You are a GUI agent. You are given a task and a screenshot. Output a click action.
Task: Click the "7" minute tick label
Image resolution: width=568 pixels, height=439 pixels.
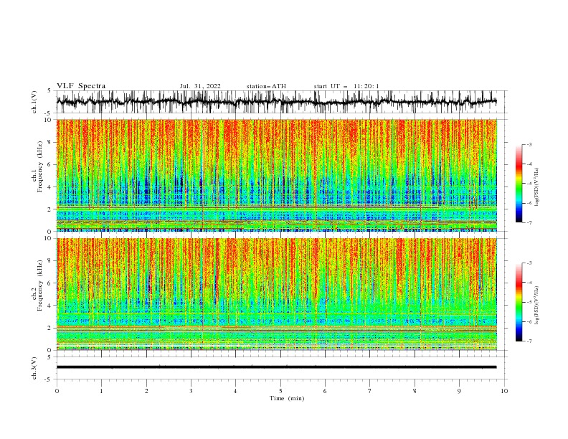click(x=370, y=391)
